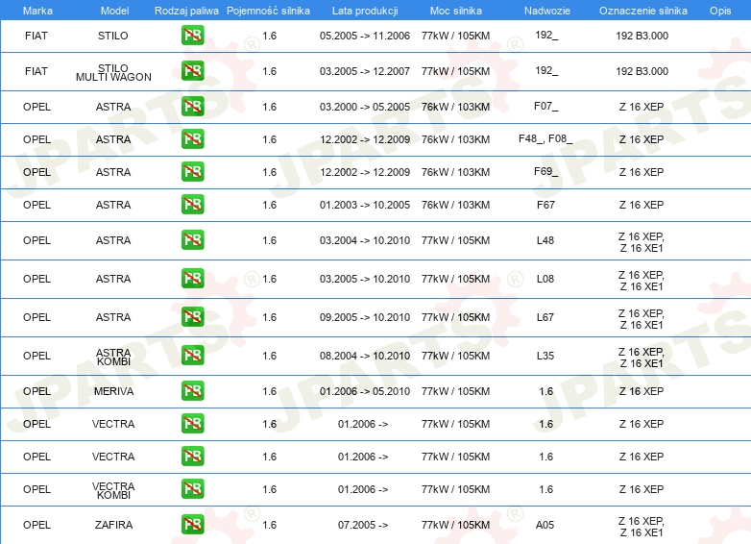Click the date range 01.2006 -> 05.2010
The width and height of the screenshot is (751, 544).
[365, 391]
